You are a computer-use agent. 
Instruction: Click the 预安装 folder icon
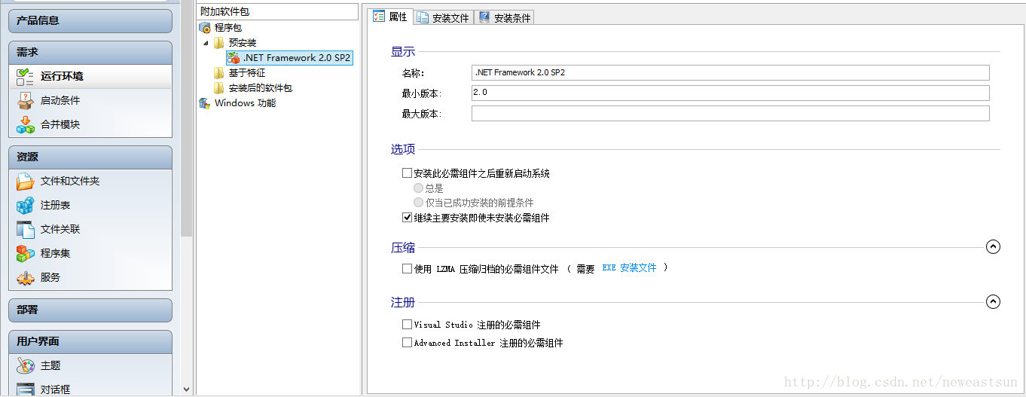(x=218, y=43)
